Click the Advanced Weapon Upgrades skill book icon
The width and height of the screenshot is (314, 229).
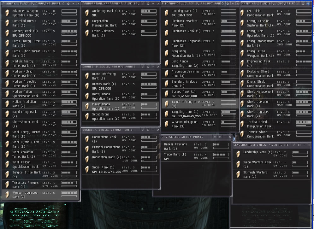point(7,13)
